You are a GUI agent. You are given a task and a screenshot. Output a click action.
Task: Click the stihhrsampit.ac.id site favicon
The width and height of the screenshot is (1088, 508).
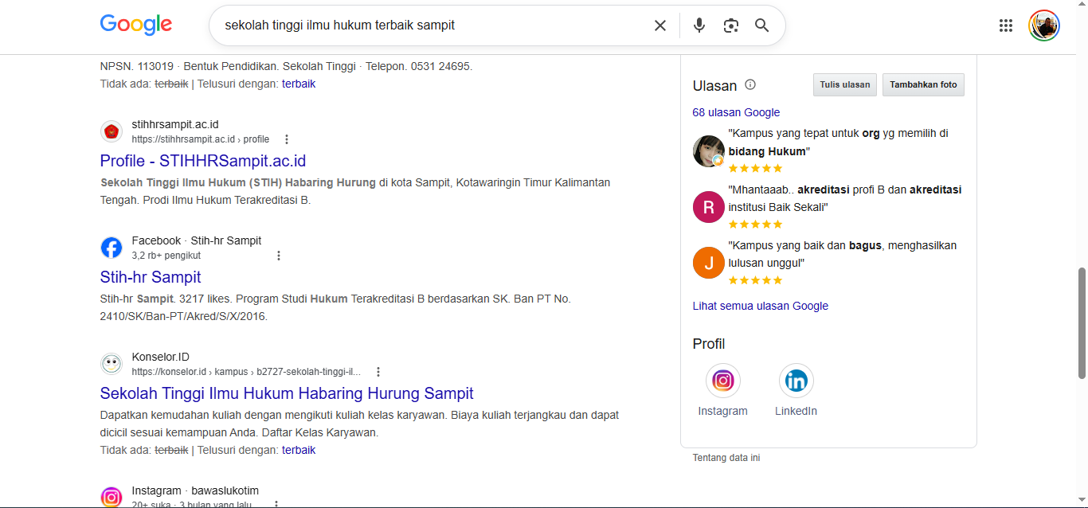click(x=112, y=131)
